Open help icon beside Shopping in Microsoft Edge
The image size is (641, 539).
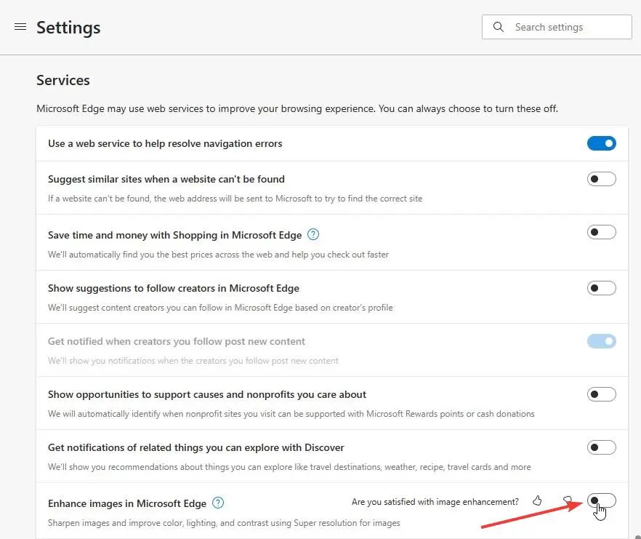pyautogui.click(x=313, y=234)
